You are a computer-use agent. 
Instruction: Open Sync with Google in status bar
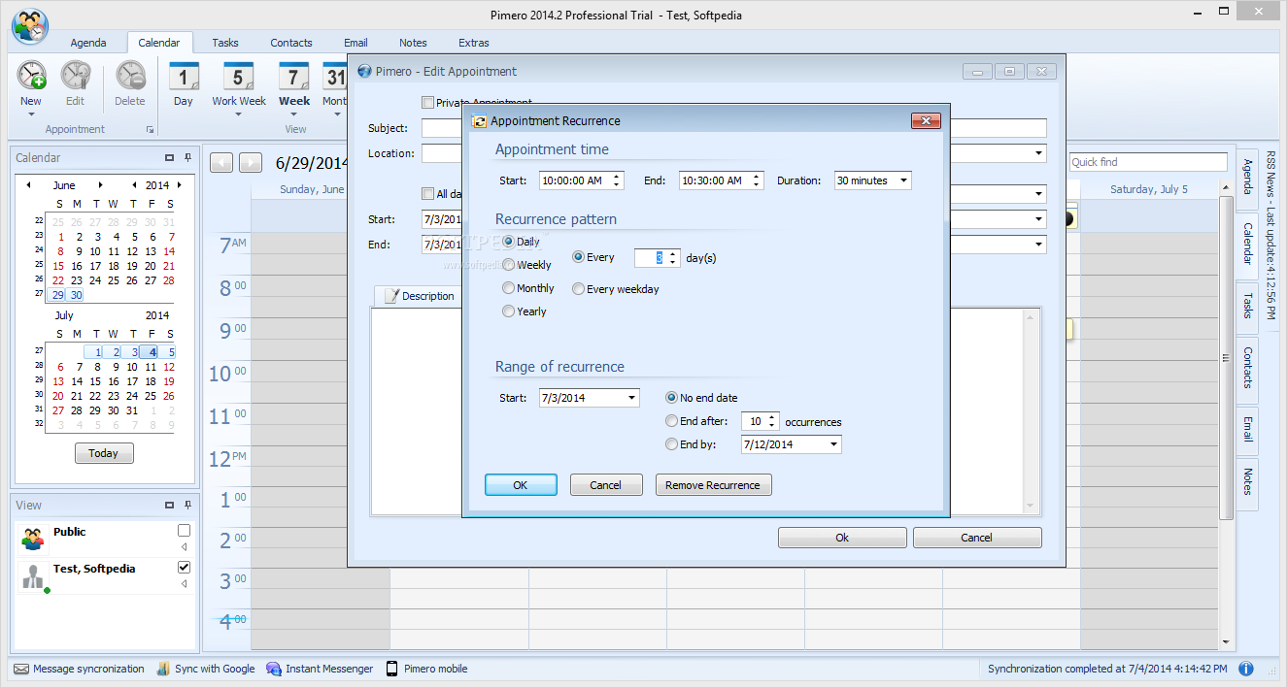pos(205,669)
